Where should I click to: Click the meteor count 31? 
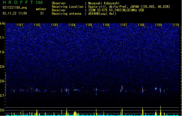42,13
